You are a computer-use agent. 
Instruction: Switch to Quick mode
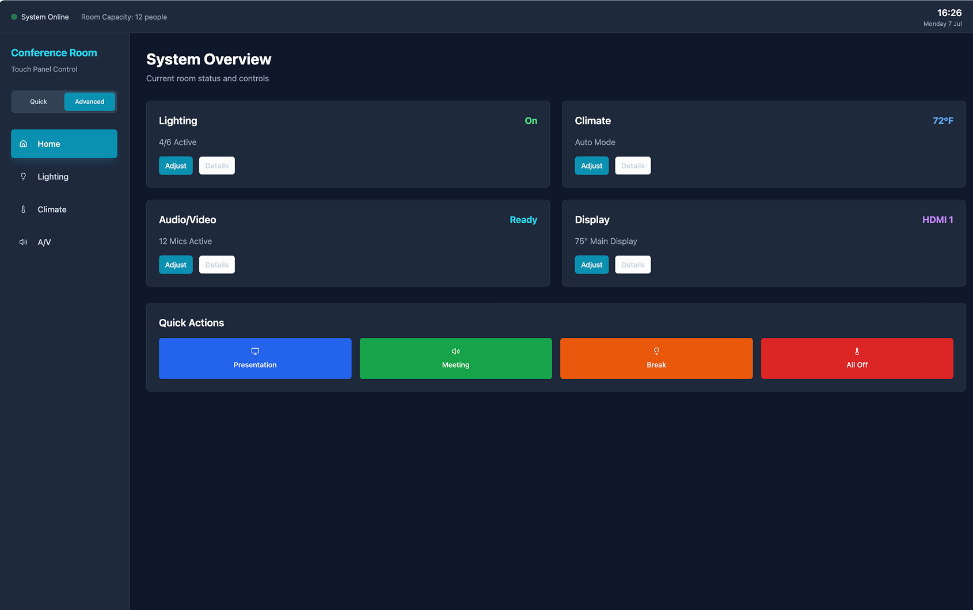pos(39,102)
